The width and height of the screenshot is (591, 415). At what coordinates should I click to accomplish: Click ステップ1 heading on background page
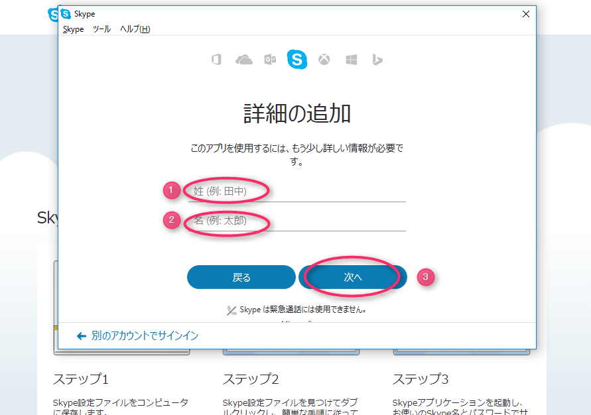click(81, 379)
